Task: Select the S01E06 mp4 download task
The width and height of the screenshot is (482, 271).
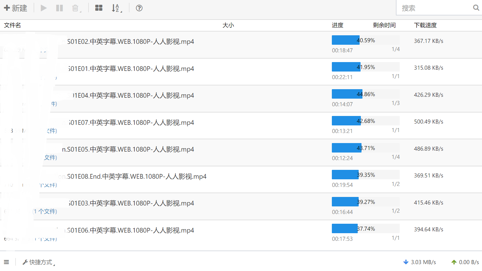Action: click(241, 234)
